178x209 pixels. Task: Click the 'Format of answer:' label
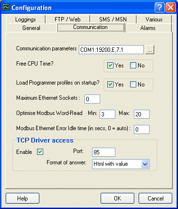pyautogui.click(x=66, y=162)
